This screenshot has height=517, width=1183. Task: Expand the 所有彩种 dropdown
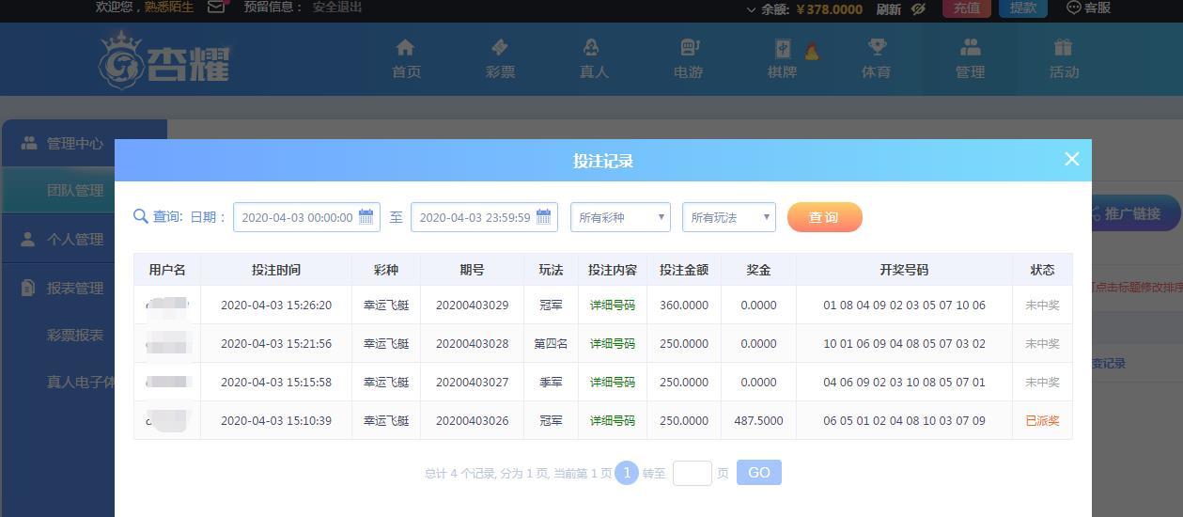click(x=620, y=217)
